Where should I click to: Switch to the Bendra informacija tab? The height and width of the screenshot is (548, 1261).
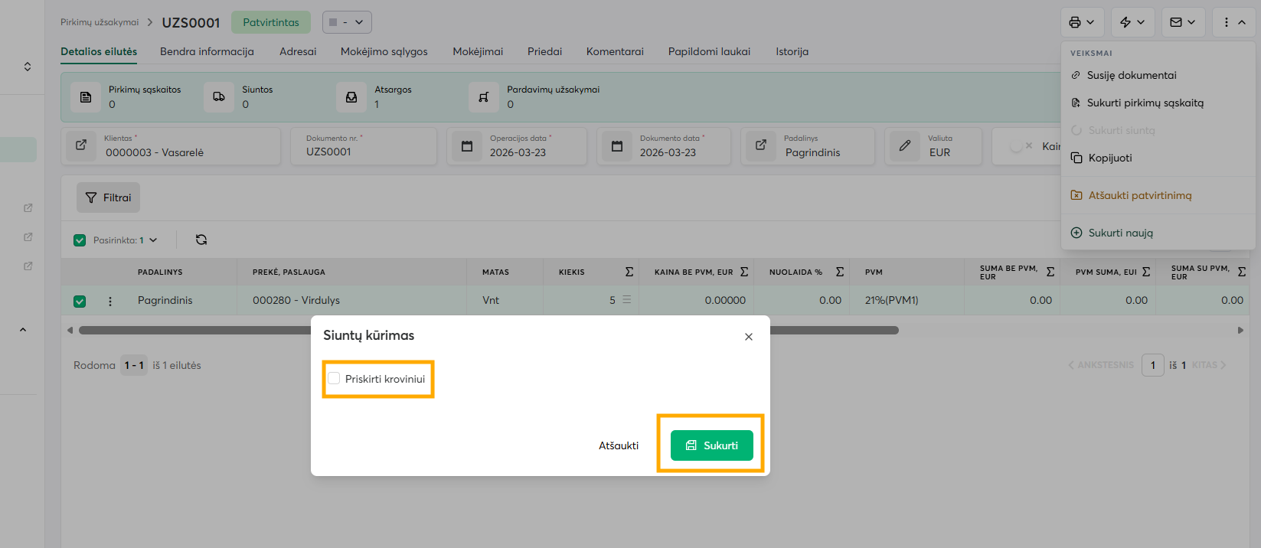pos(207,51)
